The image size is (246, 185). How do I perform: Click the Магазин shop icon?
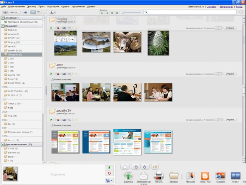pos(190,178)
